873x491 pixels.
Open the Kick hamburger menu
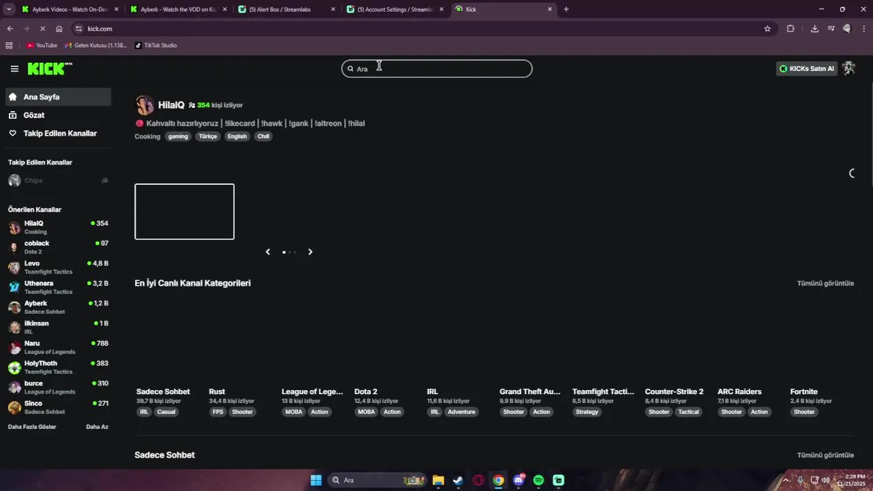[14, 69]
